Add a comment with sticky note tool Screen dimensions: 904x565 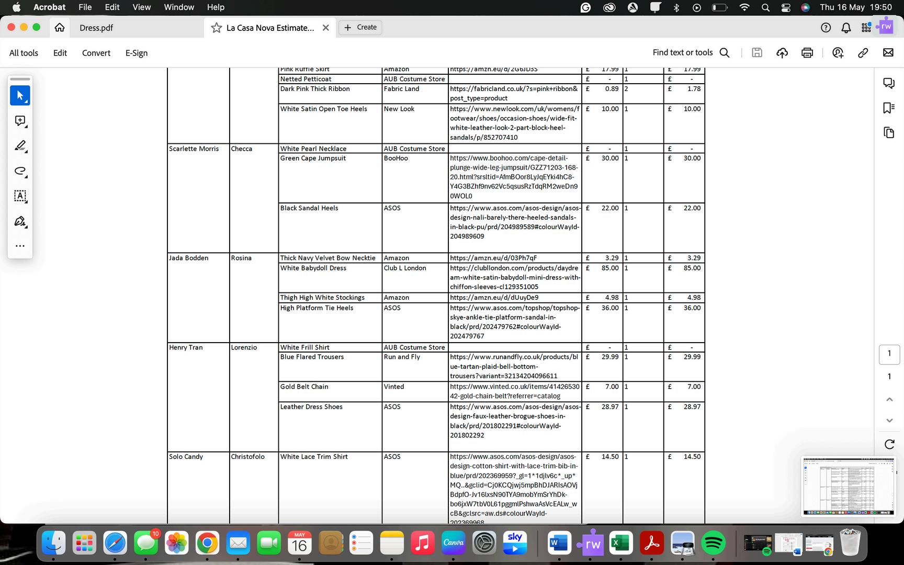(20, 121)
